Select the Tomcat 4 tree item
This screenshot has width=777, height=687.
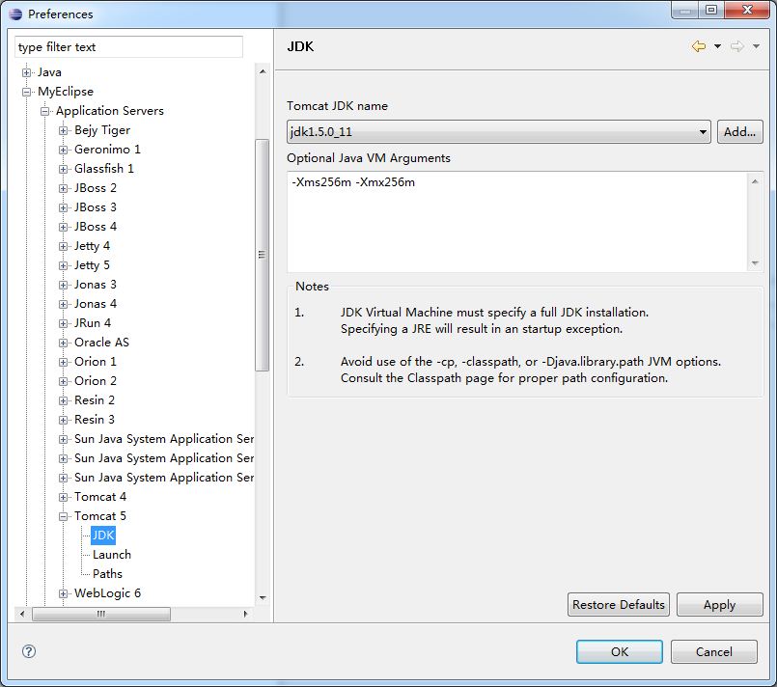[x=100, y=497]
